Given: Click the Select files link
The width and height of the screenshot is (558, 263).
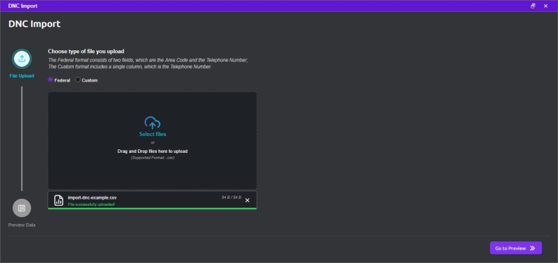Looking at the screenshot, I should tap(152, 134).
